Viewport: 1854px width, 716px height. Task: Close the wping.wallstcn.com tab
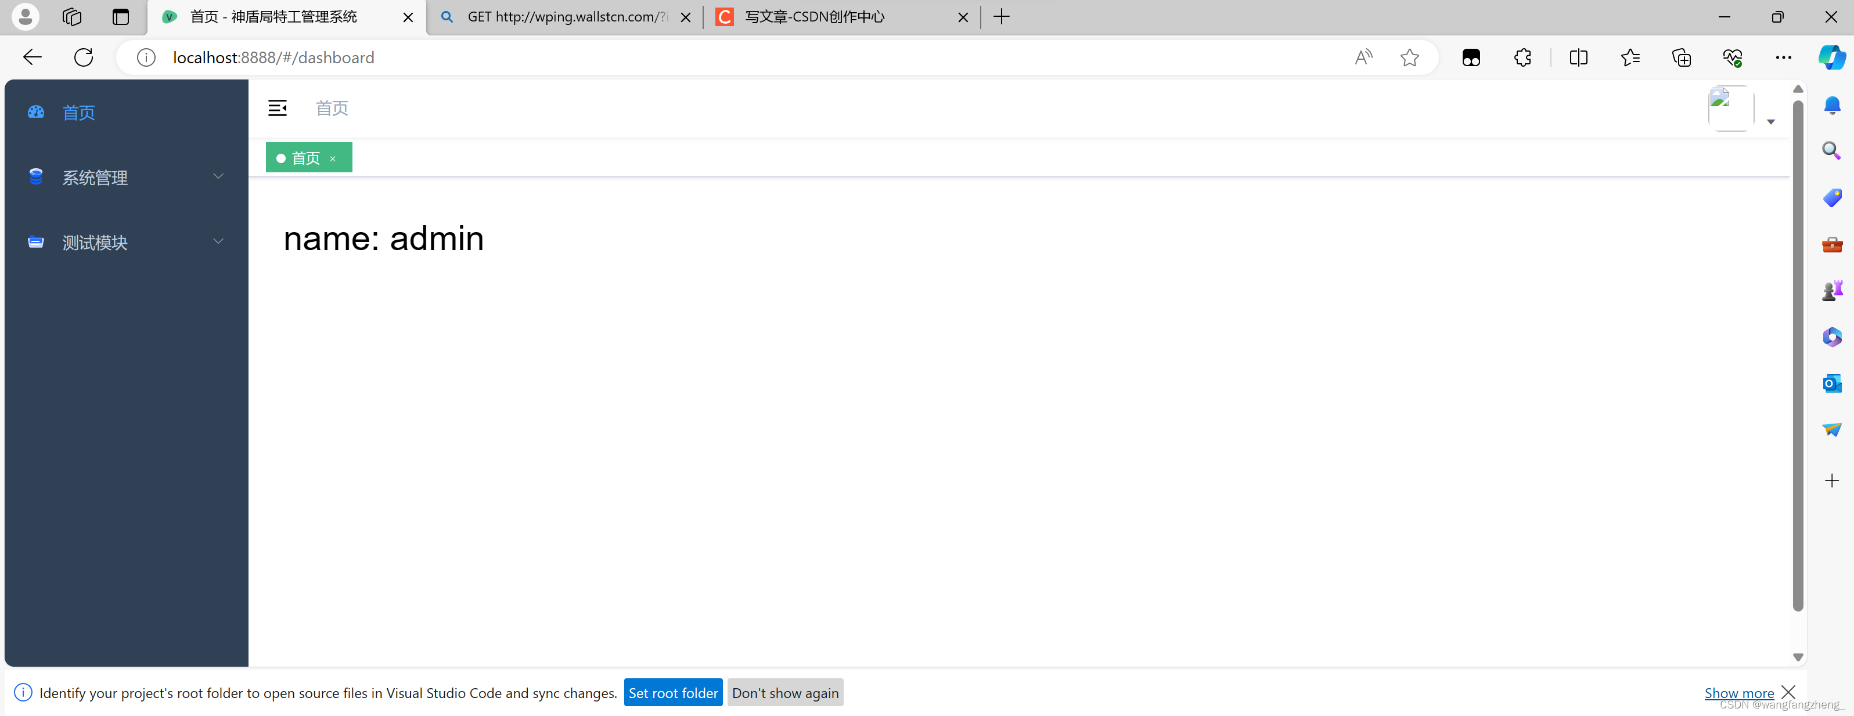point(686,17)
